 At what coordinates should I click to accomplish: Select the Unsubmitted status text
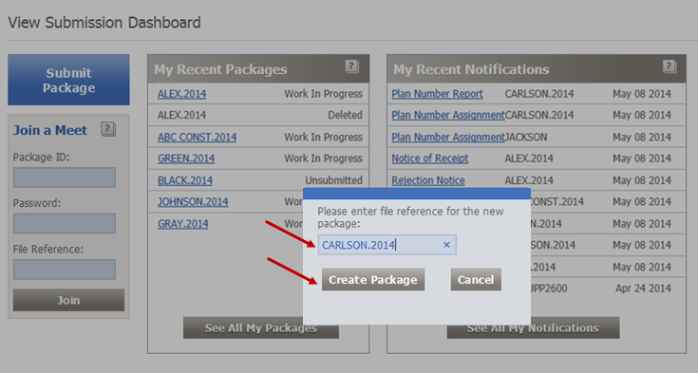(334, 180)
